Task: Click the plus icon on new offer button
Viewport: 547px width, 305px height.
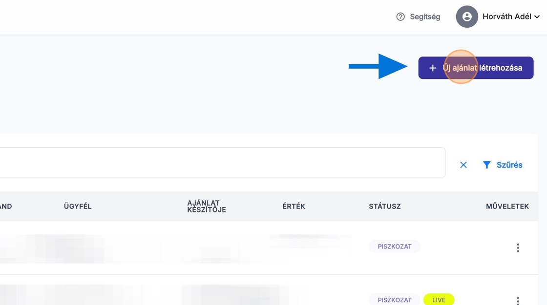Action: (x=432, y=68)
